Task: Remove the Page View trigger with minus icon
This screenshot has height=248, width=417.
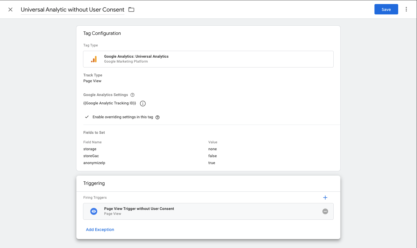Action: tap(325, 211)
